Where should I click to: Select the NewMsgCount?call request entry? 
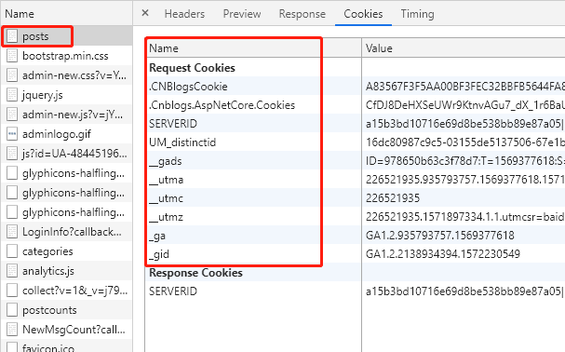67,330
